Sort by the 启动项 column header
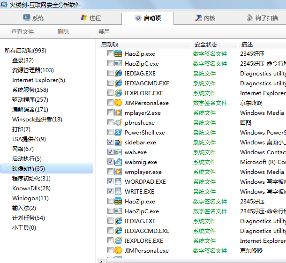 coord(144,45)
